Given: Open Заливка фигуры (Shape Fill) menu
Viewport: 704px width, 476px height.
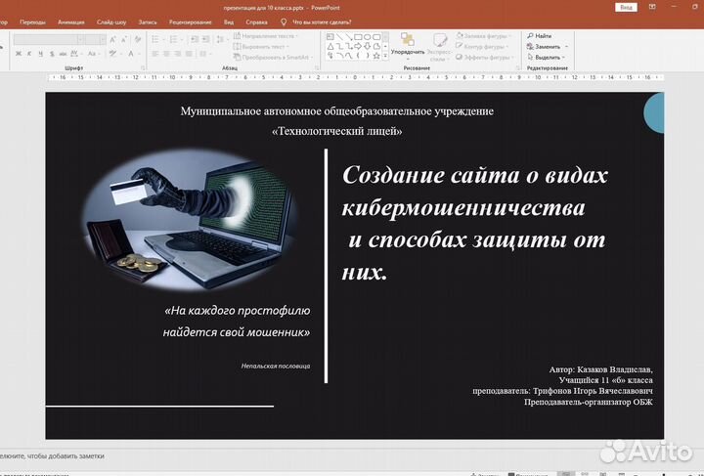Looking at the screenshot, I should (x=483, y=35).
